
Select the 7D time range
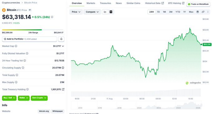pyautogui.click(x=158, y=12)
